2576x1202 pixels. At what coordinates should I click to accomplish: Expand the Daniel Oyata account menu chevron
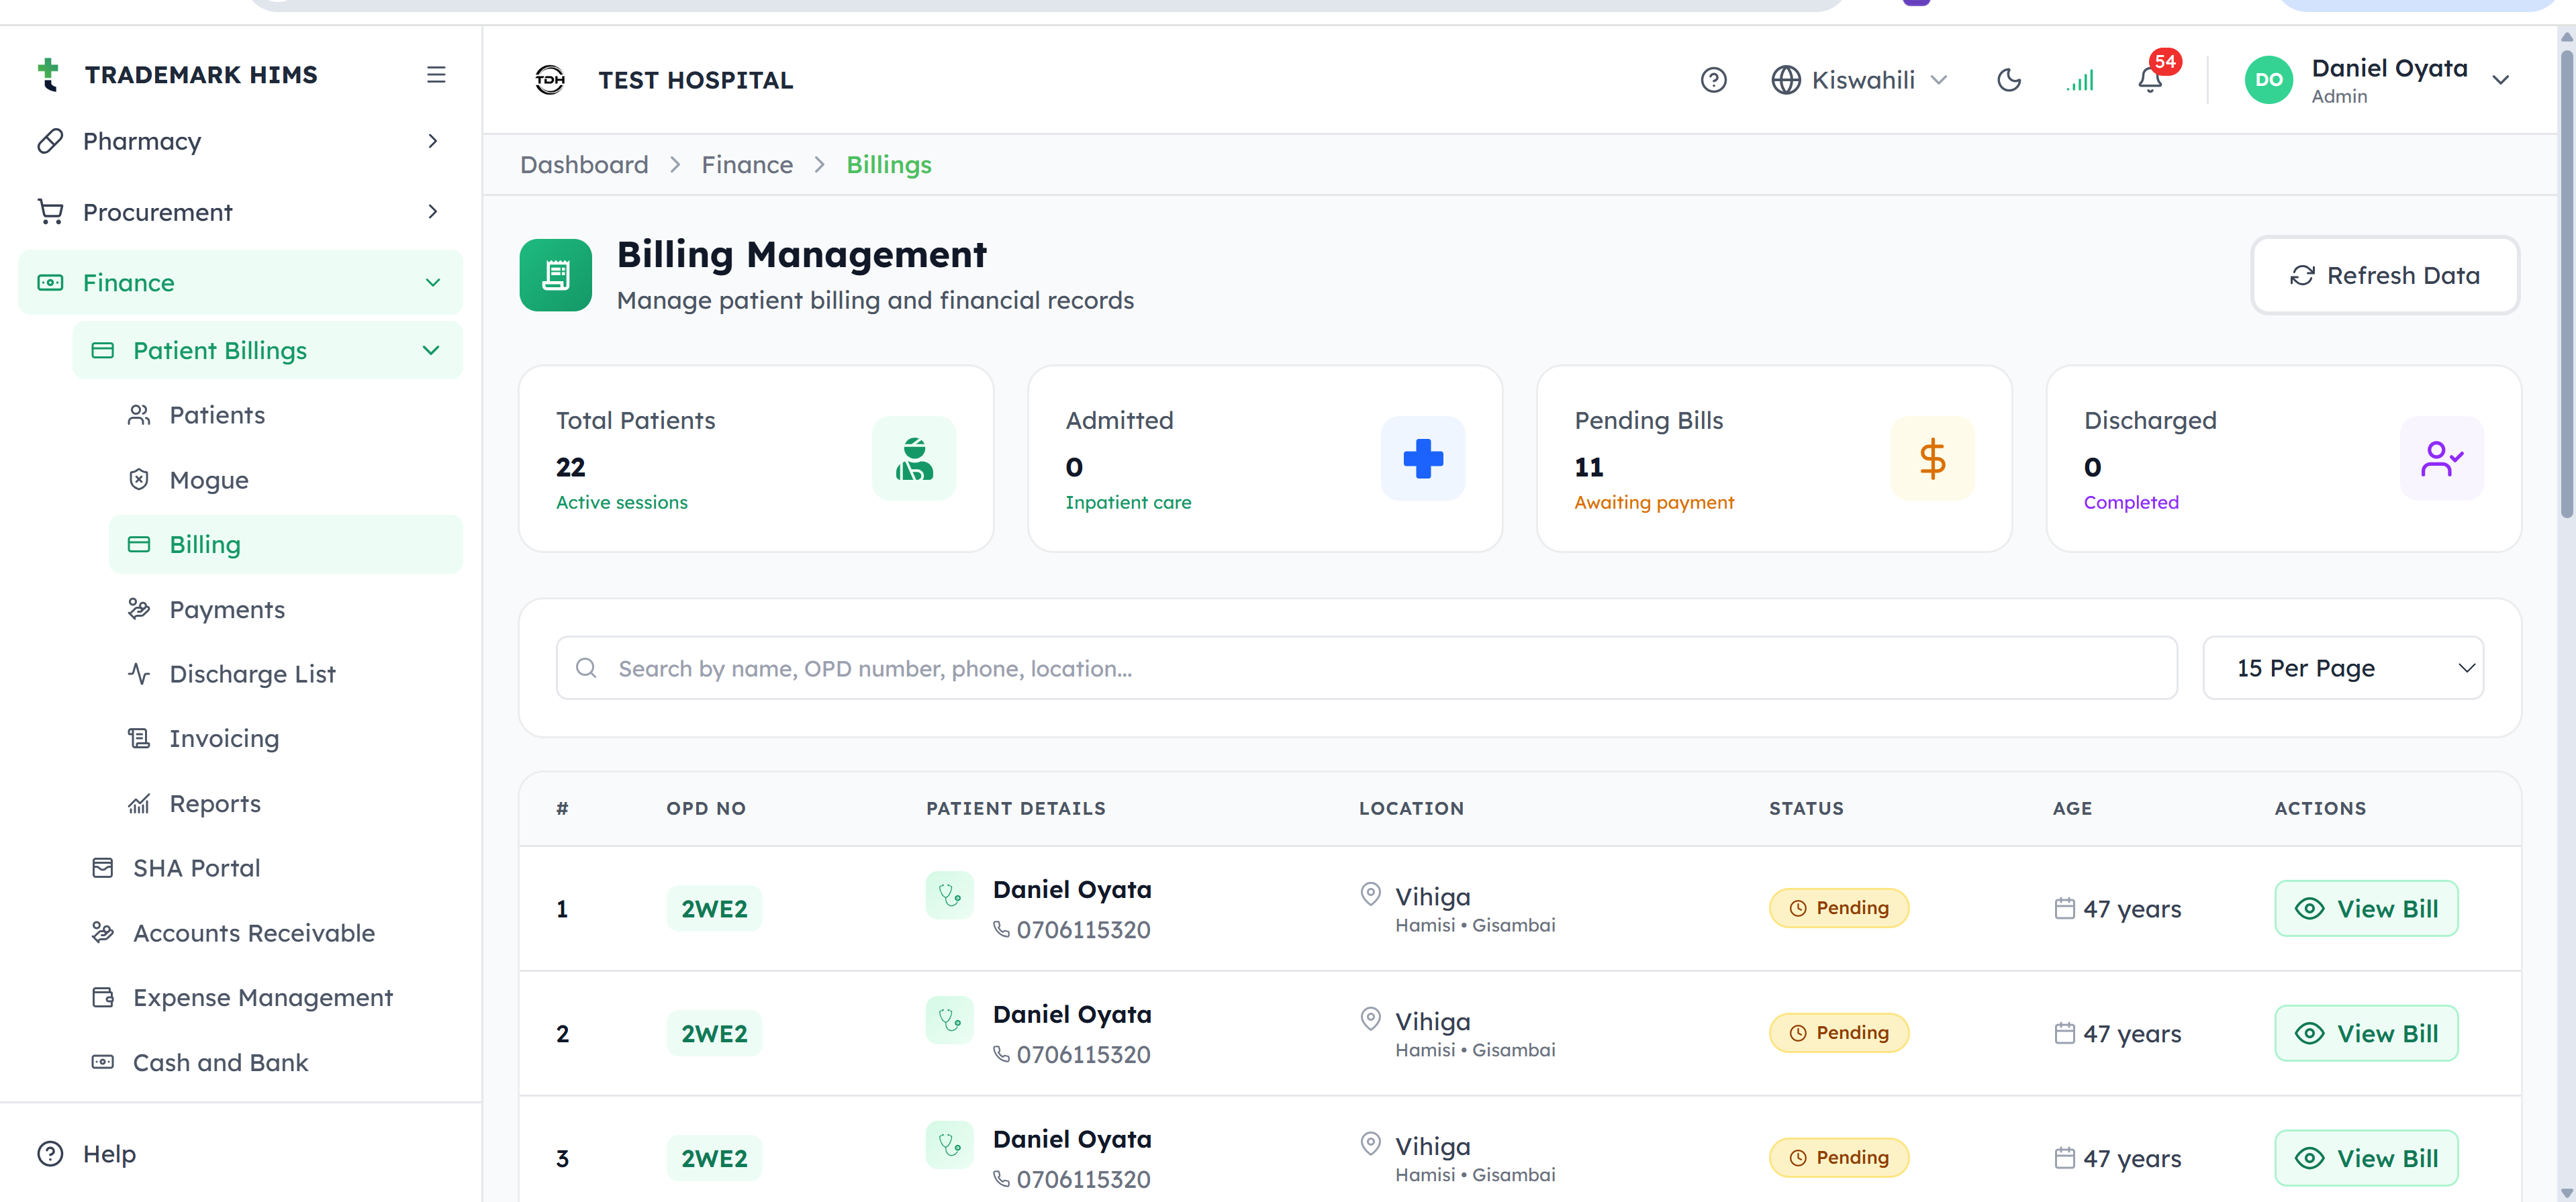pyautogui.click(x=2500, y=80)
